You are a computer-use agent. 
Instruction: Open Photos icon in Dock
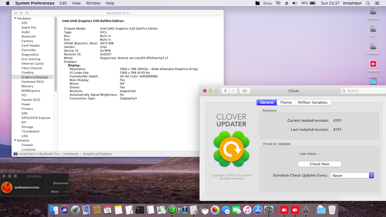point(215,210)
